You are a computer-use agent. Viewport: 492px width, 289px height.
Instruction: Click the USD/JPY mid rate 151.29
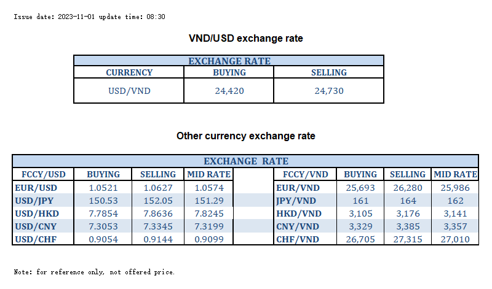[209, 200]
